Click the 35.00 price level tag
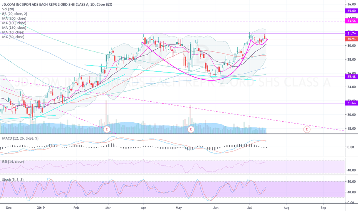 [351, 11]
